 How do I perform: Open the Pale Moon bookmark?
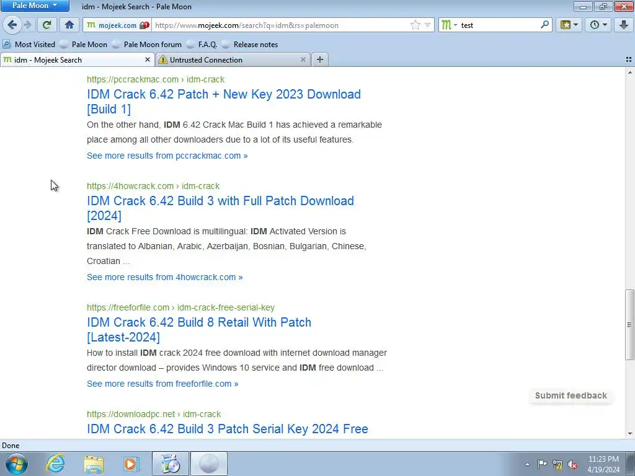point(84,45)
